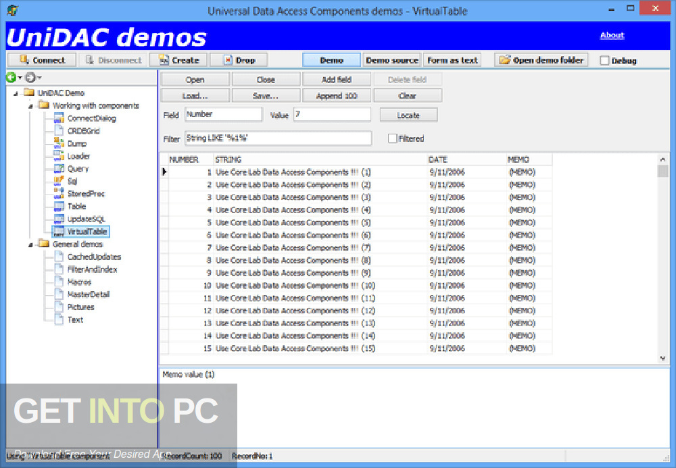676x468 pixels.
Task: Click the MEMO column header
Action: click(529, 160)
